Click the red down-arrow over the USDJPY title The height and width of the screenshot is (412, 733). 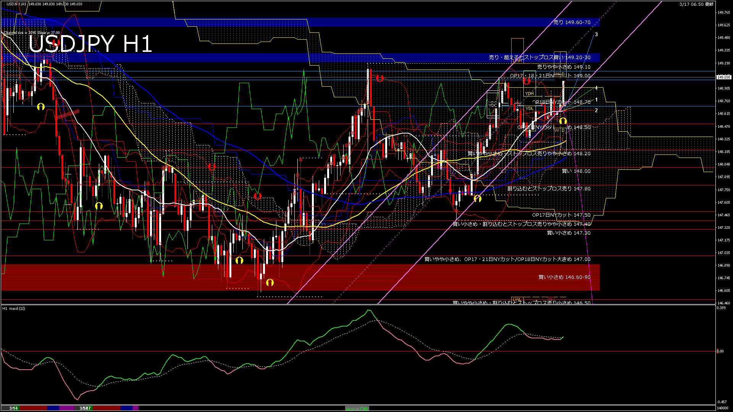click(56, 42)
